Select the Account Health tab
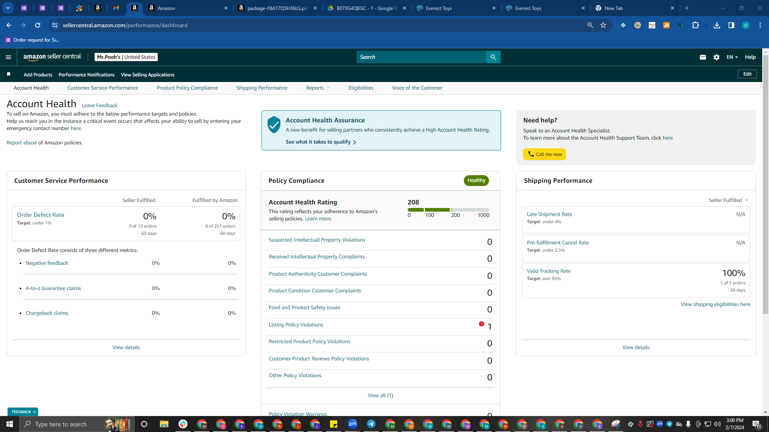The image size is (769, 432). click(31, 88)
